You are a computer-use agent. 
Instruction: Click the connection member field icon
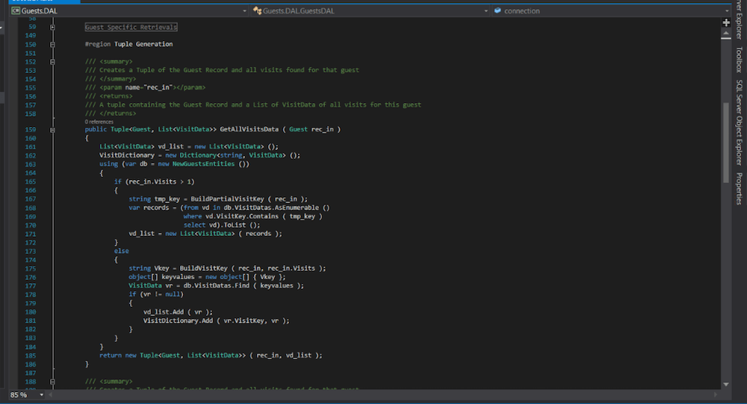tap(498, 11)
